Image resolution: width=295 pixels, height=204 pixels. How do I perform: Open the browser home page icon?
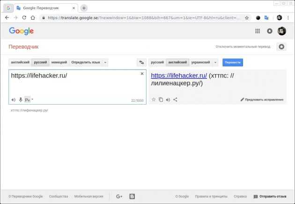33,18
